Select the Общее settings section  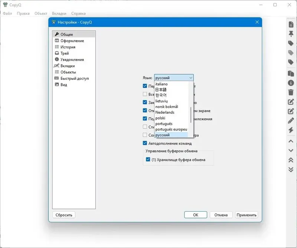click(74, 34)
